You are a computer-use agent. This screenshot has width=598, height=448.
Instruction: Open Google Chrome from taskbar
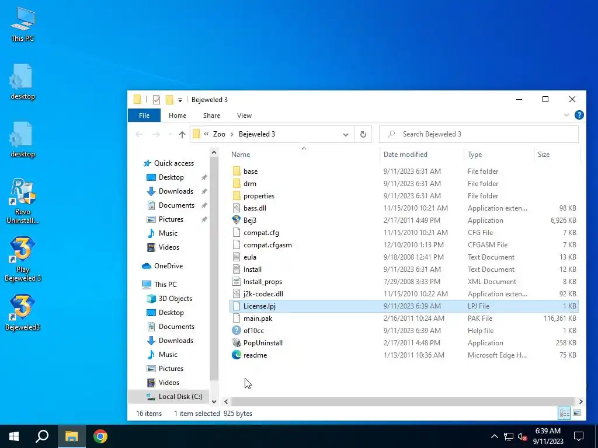click(x=100, y=436)
